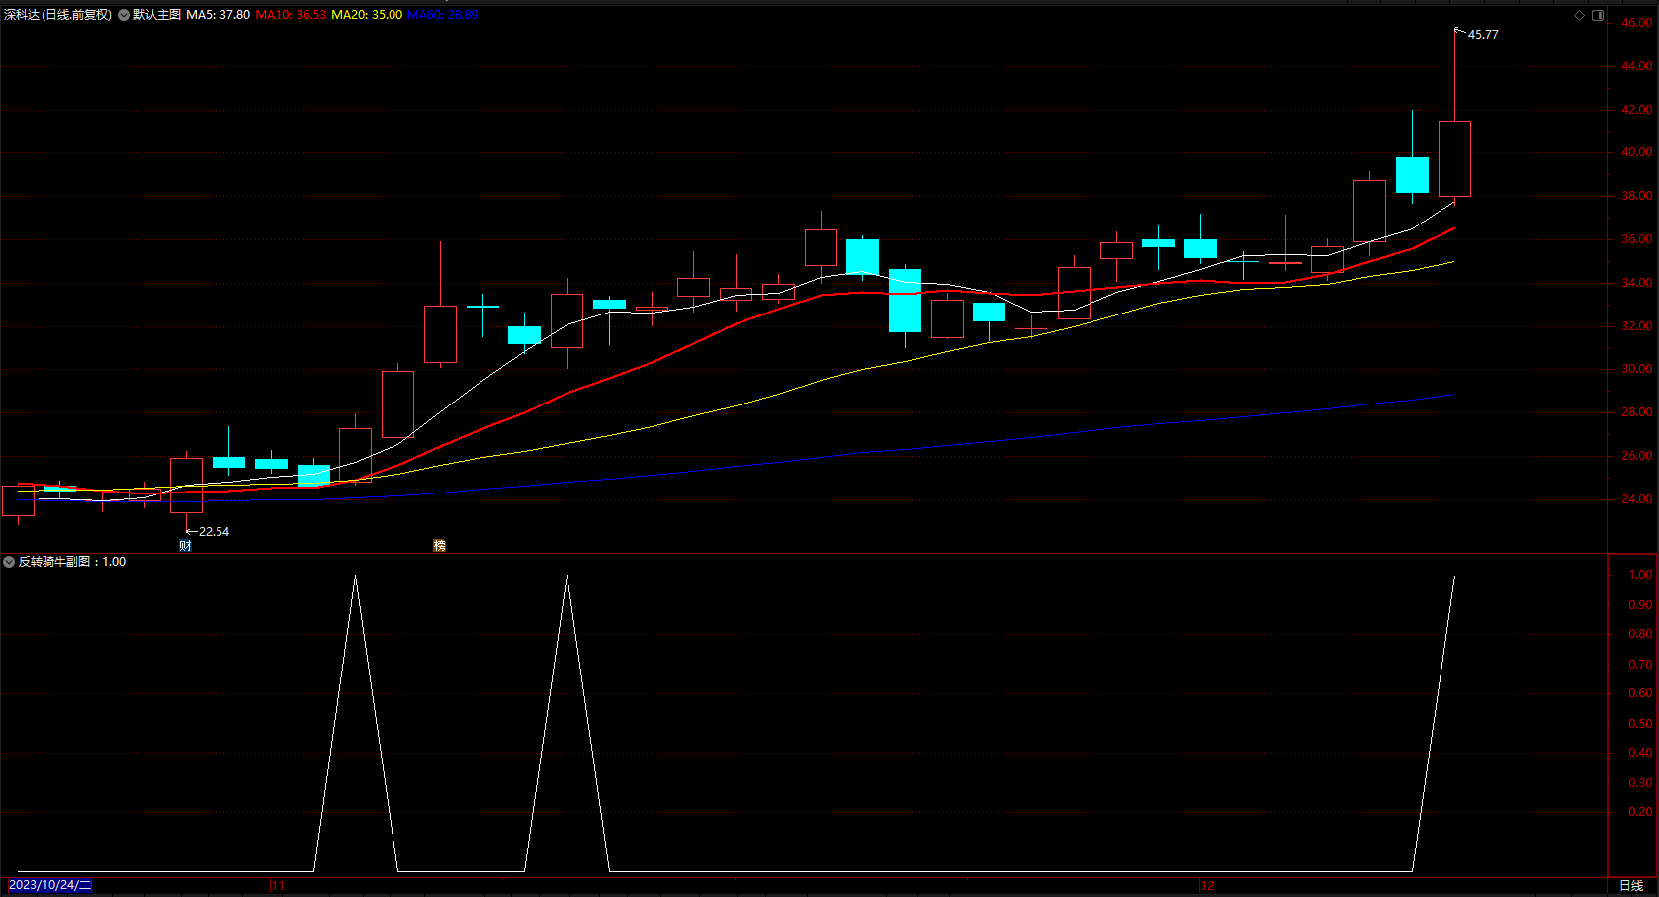Click the 默认主图 indicator label
This screenshot has height=897, width=1659.
pos(157,15)
